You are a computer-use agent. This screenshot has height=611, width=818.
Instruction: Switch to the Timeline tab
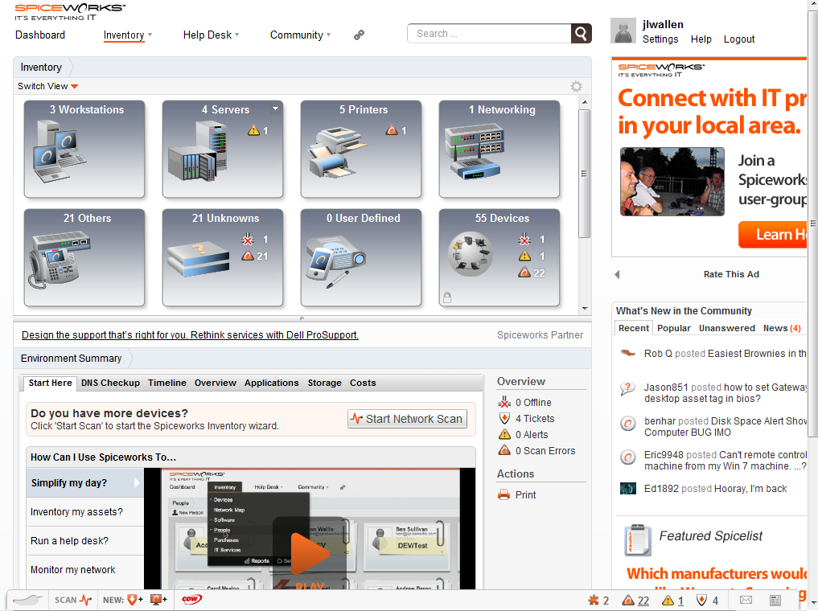pos(167,383)
